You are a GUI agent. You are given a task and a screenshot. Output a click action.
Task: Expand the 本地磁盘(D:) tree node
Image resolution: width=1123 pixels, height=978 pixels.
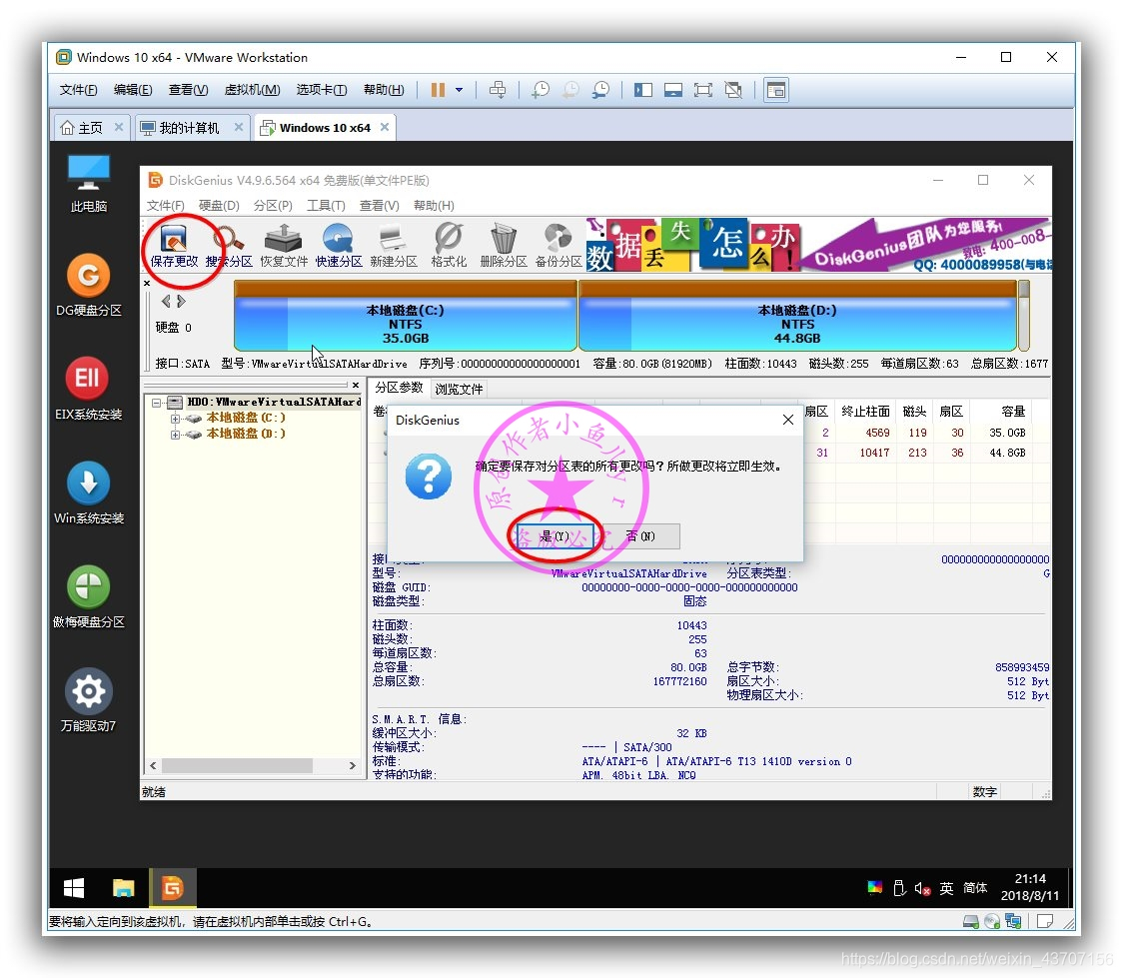point(175,434)
